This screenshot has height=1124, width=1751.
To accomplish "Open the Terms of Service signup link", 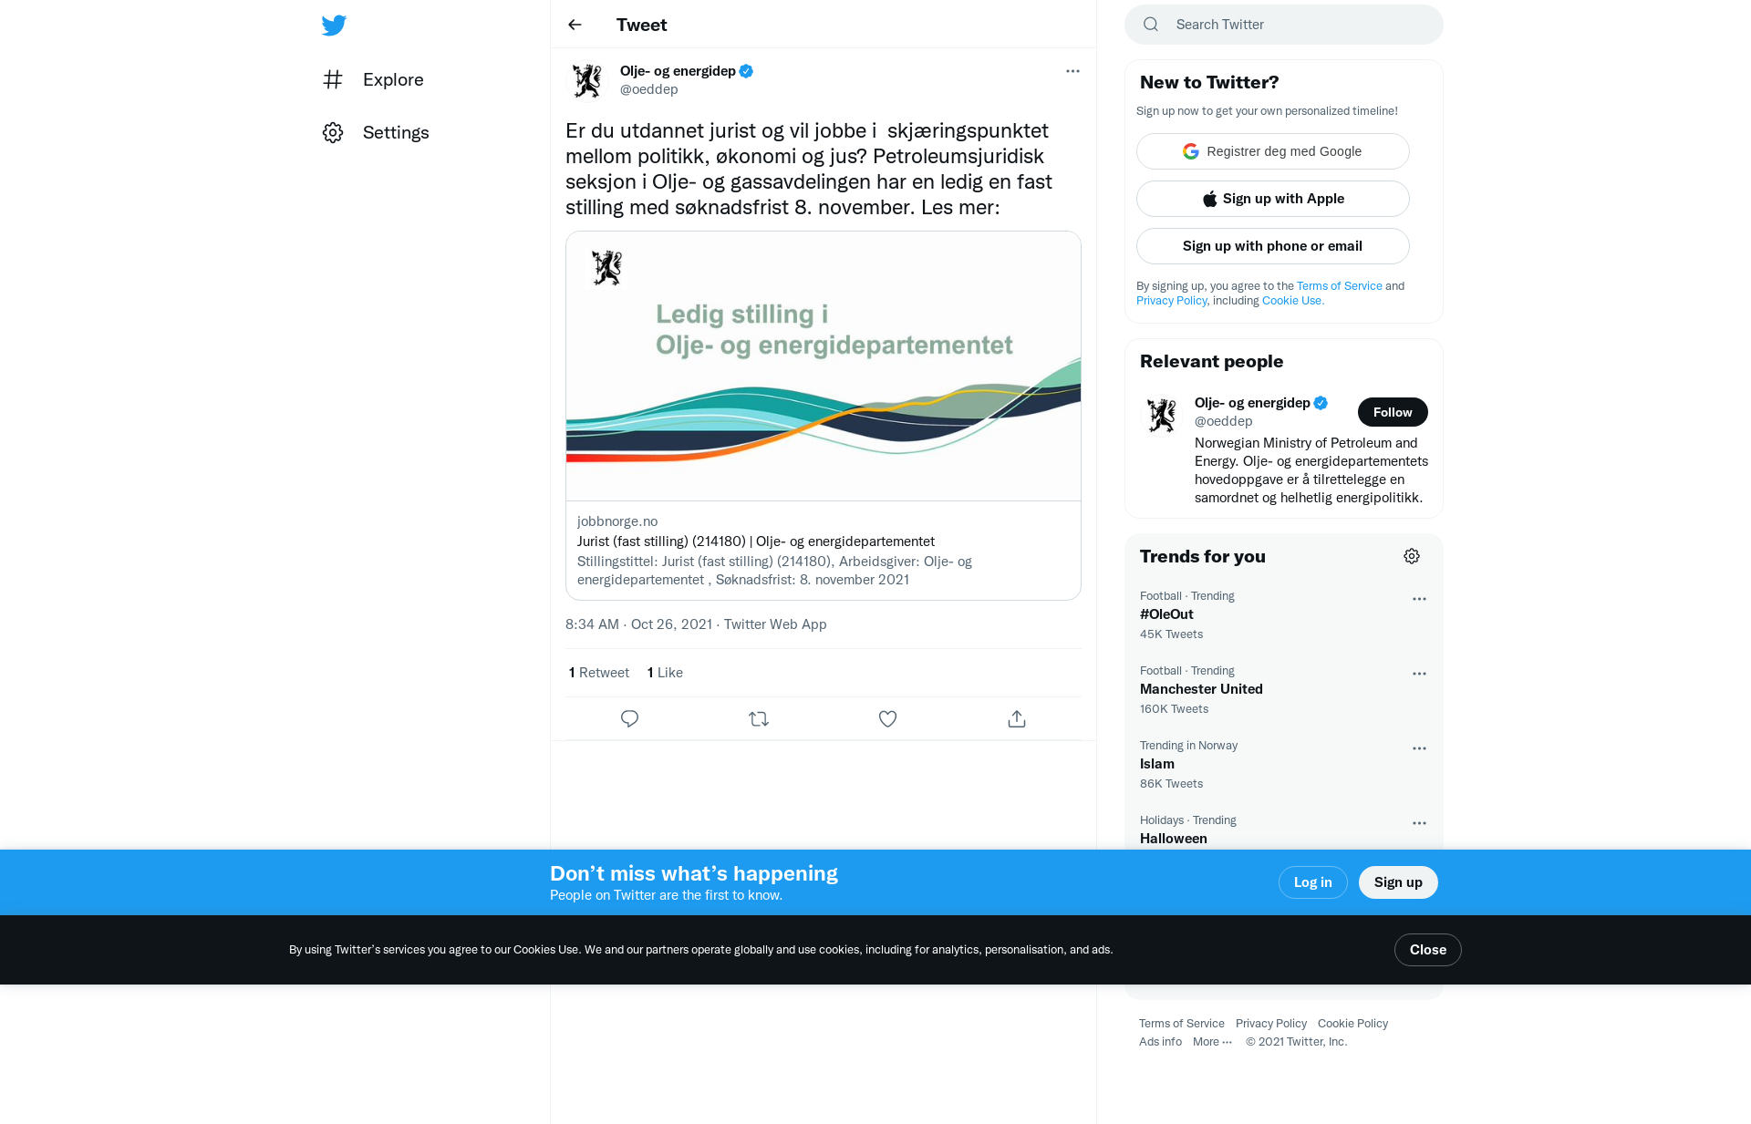I will (1340, 286).
